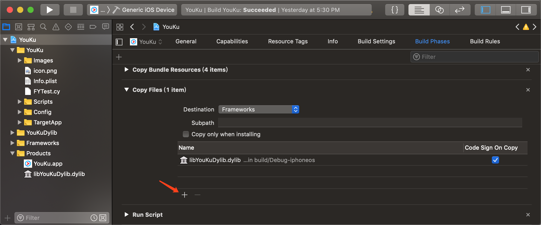Click the Stop button in toolbar

[x=73, y=10]
